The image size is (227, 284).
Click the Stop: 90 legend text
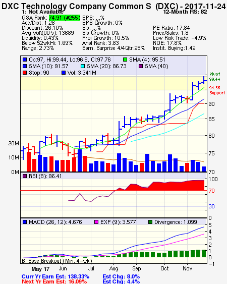pyautogui.click(x=39, y=73)
